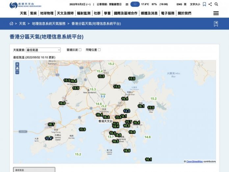This screenshot has width=229, height=172.
Task: Open the search magnifier icon
Action: click(216, 4)
